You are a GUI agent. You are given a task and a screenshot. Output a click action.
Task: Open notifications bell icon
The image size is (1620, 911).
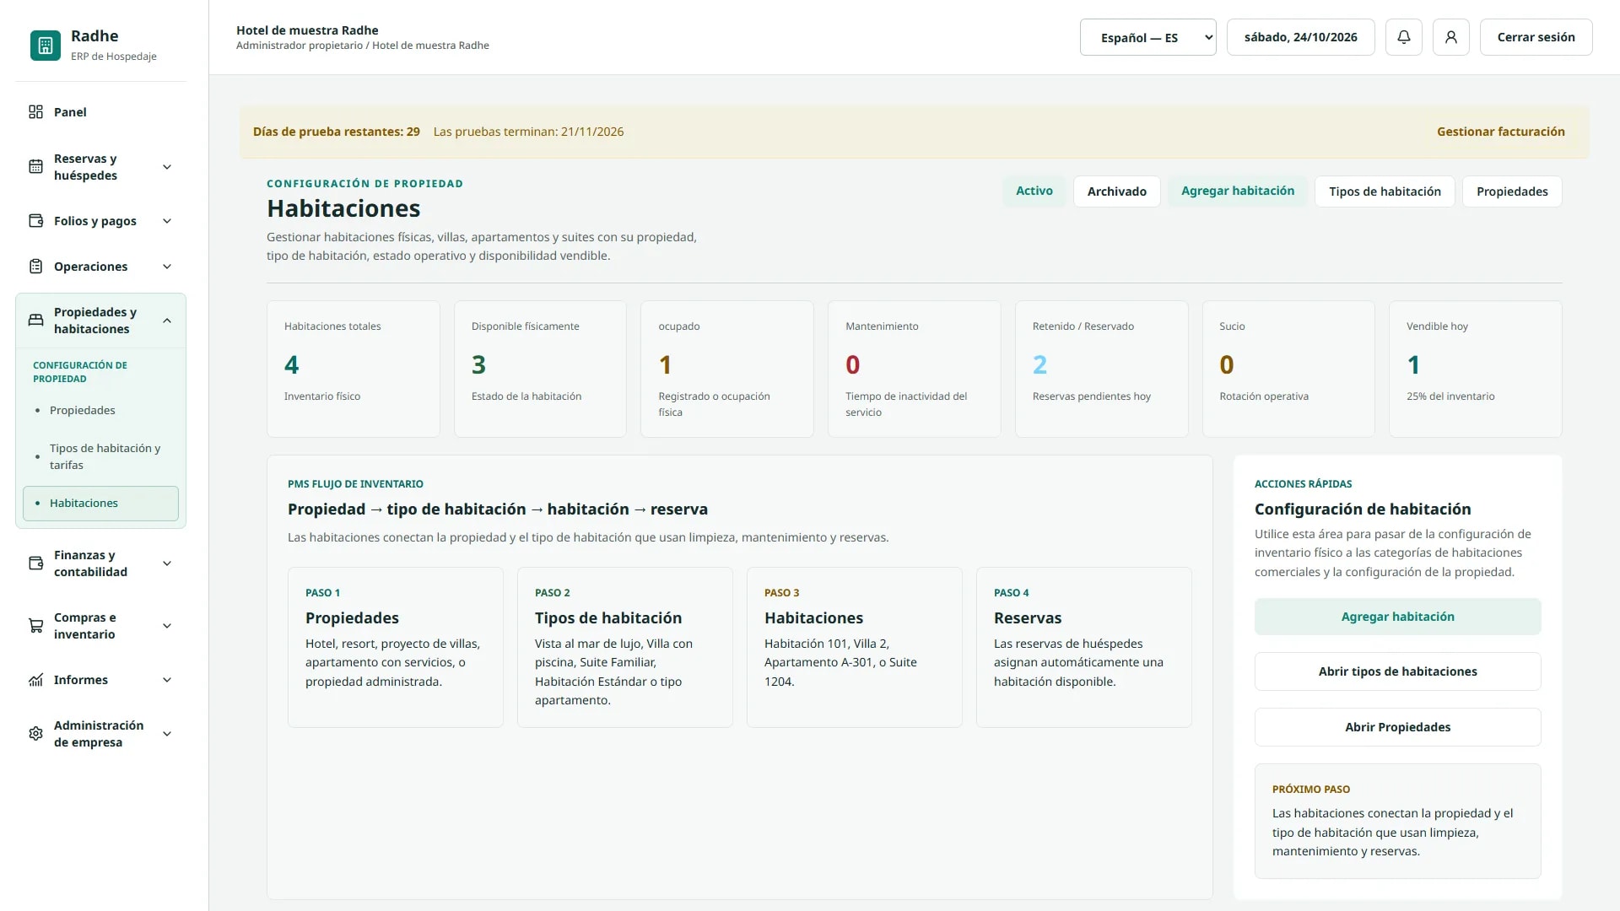coord(1404,37)
